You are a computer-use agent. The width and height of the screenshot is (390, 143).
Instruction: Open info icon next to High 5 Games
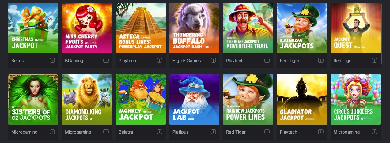pos(214,60)
